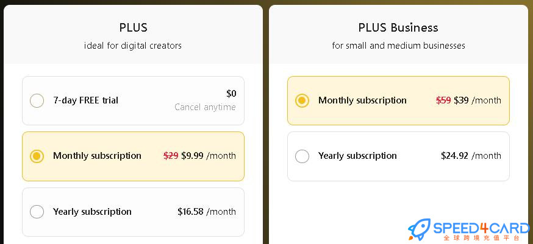Select PLUS Business Monthly subscription radio button
The height and width of the screenshot is (244, 533).
pyautogui.click(x=302, y=100)
